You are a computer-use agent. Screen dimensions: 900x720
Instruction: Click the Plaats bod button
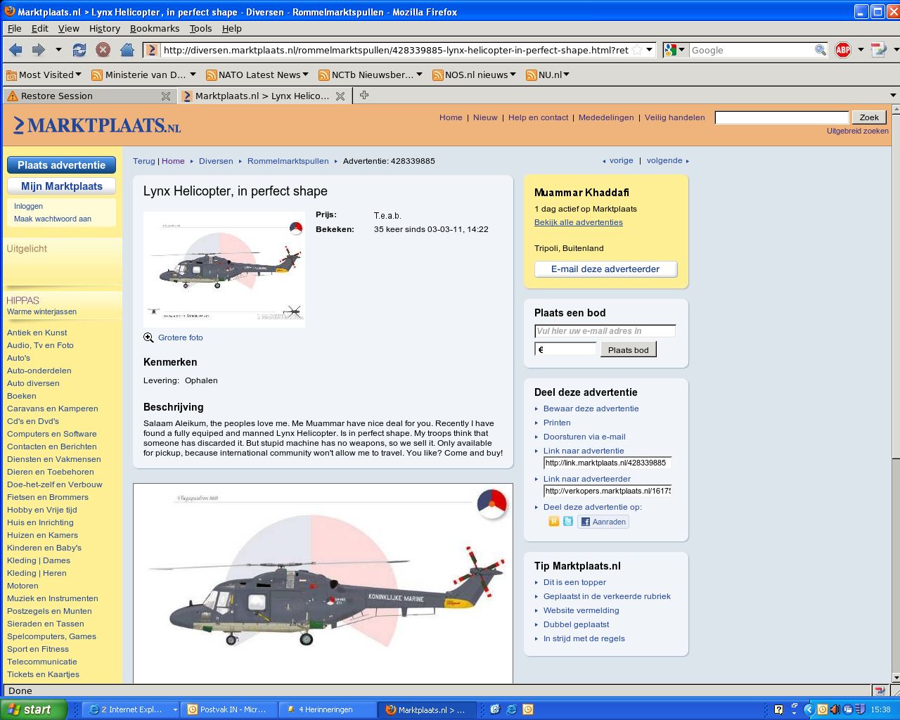628,349
